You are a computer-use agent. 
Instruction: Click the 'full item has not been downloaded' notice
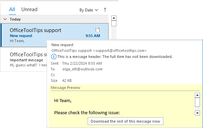(115, 57)
